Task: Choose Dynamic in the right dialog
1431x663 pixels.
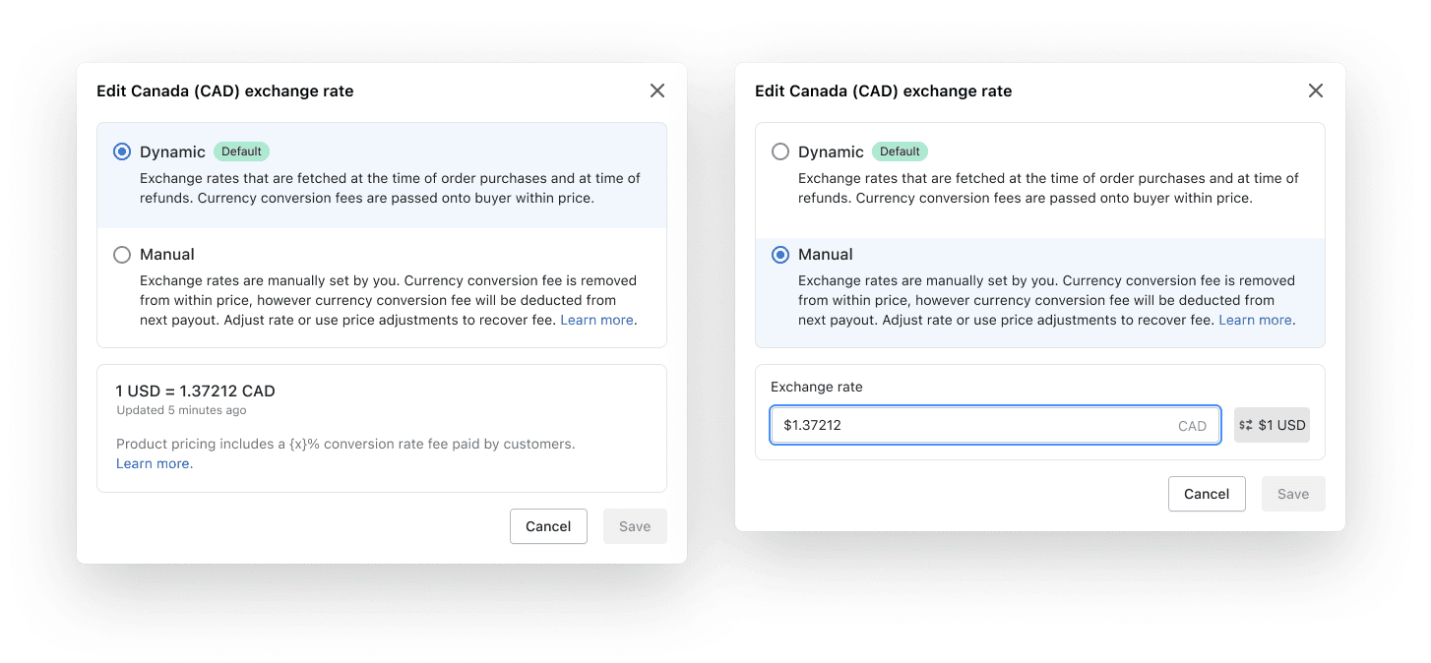Action: (x=780, y=151)
